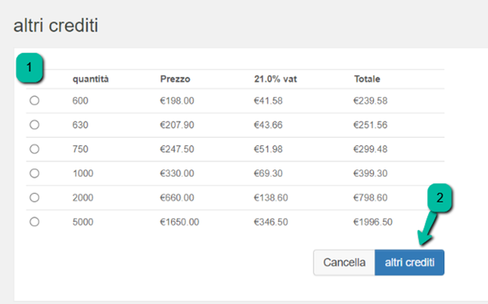Click the Cancella button
This screenshot has height=304, width=488.
pos(345,263)
